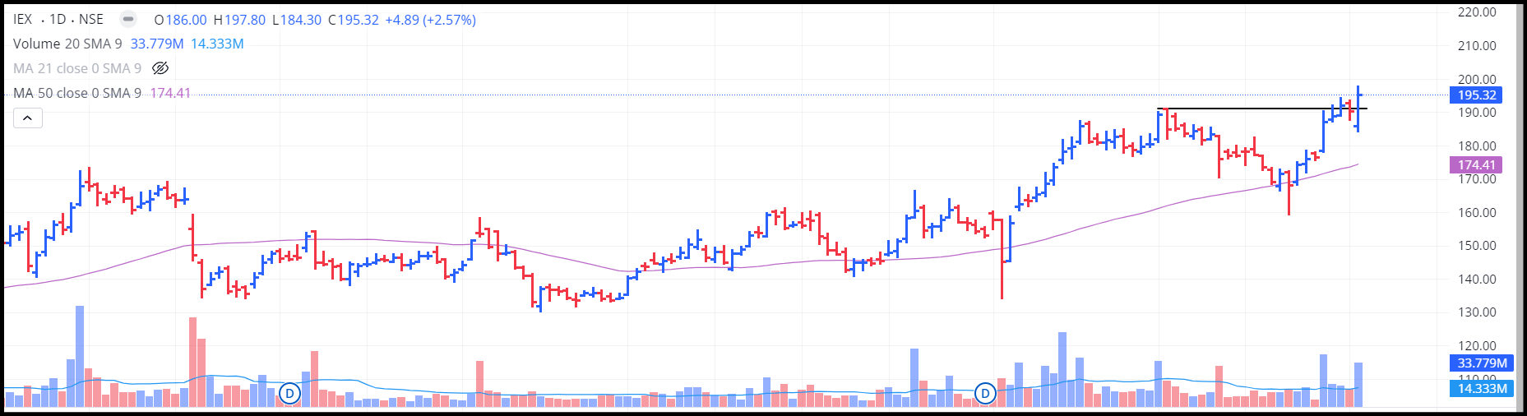Screen dimensions: 1527x416
Task: Select the IEX symbol title
Action: (x=23, y=19)
